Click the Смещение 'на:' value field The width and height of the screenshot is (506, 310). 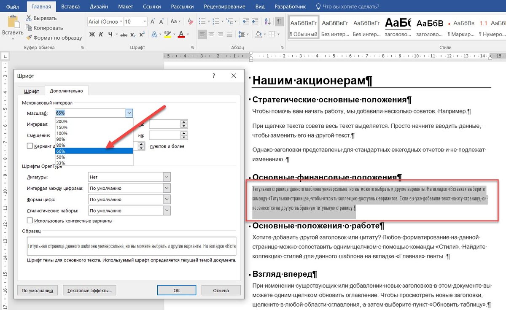click(165, 135)
